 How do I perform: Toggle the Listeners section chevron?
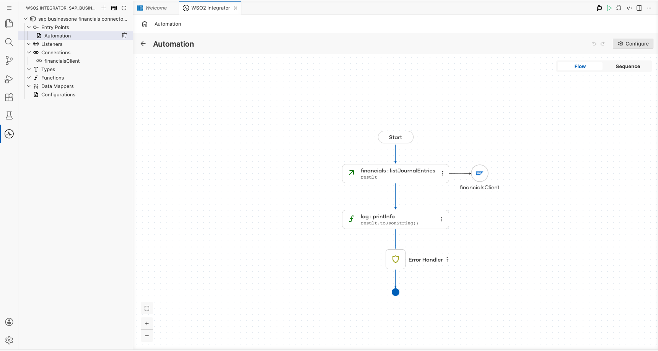coord(29,44)
